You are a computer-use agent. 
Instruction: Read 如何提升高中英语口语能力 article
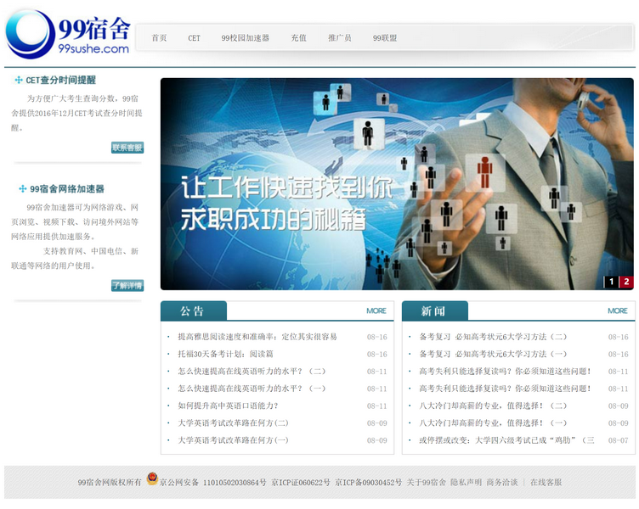(x=228, y=406)
